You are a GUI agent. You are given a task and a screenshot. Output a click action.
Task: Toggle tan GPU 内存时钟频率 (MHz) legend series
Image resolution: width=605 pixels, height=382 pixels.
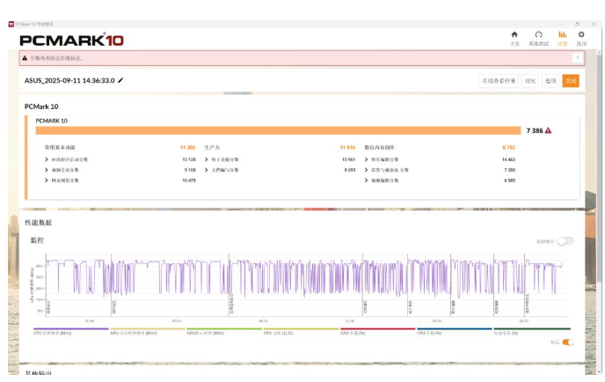(148, 331)
